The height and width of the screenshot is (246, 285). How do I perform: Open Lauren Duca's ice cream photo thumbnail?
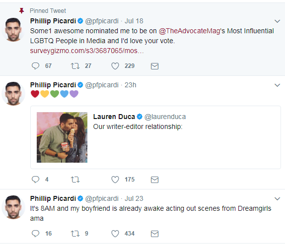coord(62,137)
